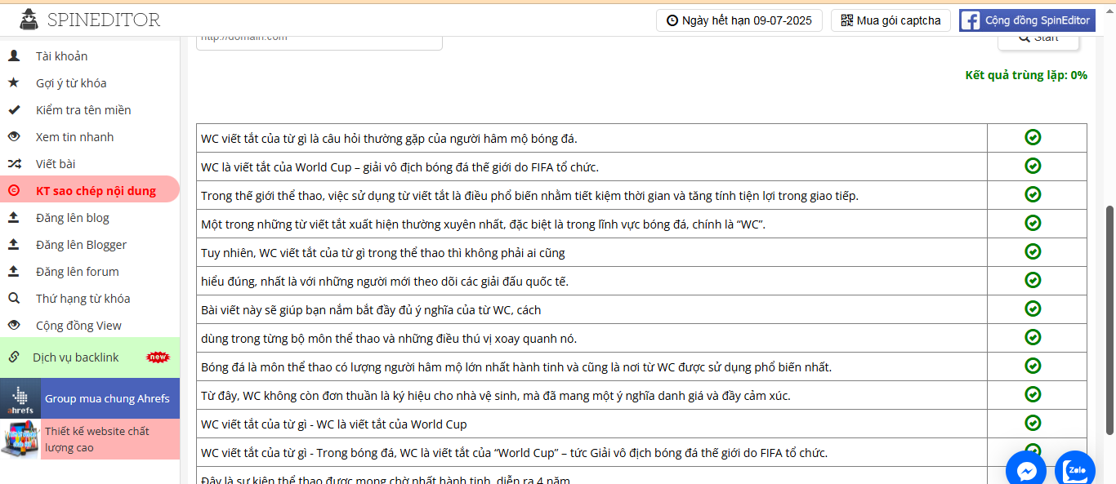Click the eye icon beside Xem tin nhanh
This screenshot has height=484, width=1116.
click(x=14, y=137)
